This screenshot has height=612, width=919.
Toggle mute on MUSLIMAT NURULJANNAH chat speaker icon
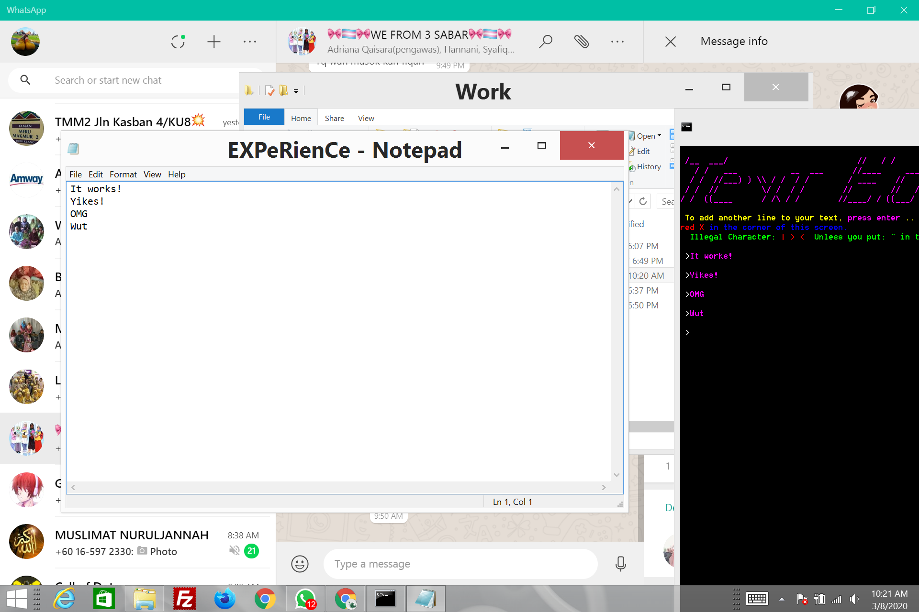(235, 551)
